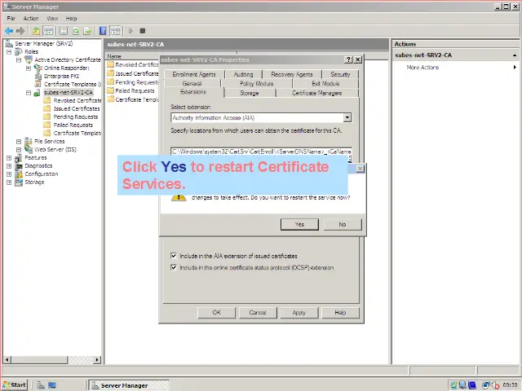Open the Action menu
The width and height of the screenshot is (522, 391).
31,18
